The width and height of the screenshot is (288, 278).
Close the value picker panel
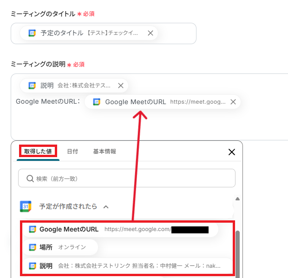[x=232, y=152]
